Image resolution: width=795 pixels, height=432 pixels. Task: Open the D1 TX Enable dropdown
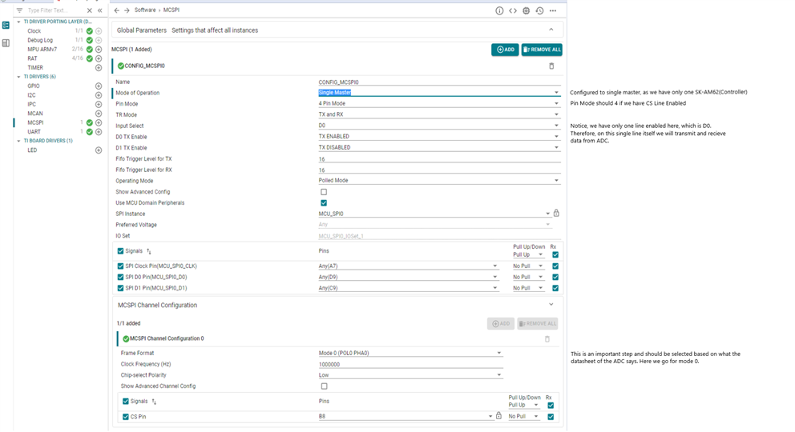click(x=439, y=147)
